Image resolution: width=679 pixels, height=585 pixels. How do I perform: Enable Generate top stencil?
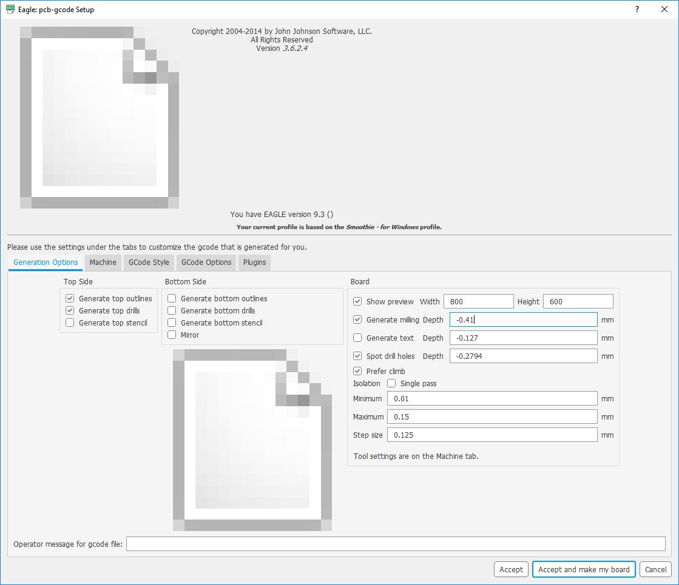(70, 323)
